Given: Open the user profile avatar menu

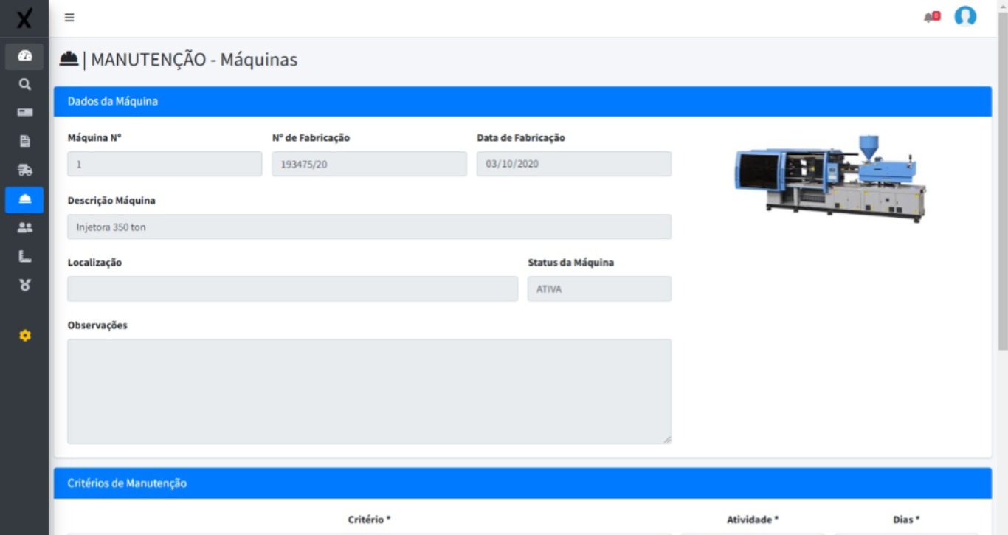Looking at the screenshot, I should [965, 17].
